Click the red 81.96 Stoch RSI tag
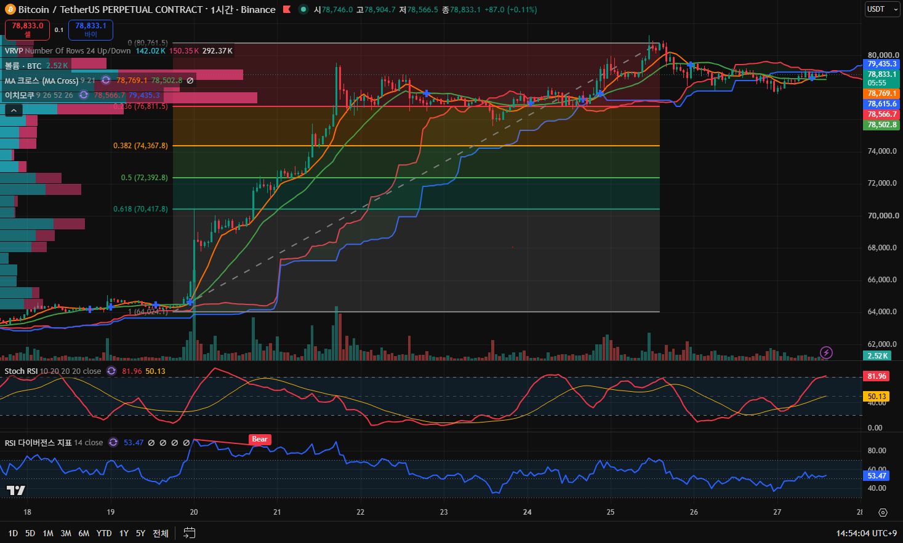 tap(877, 376)
